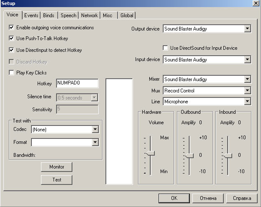Enable Play Key Clicks checkbox
The image size is (261, 207).
point(11,73)
